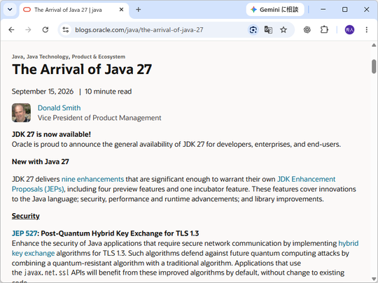Bookmark this page with the star
The width and height of the screenshot is (378, 283).
click(283, 30)
